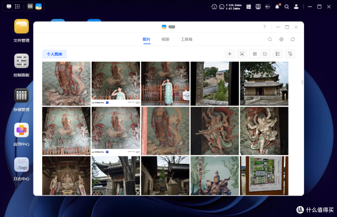Open photo of woman standing by wooden fence
Screen dimensions: 337x217
pos(165,84)
